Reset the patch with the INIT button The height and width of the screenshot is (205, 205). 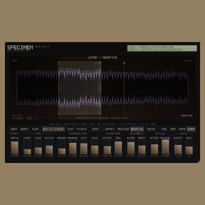pyautogui.click(x=71, y=129)
